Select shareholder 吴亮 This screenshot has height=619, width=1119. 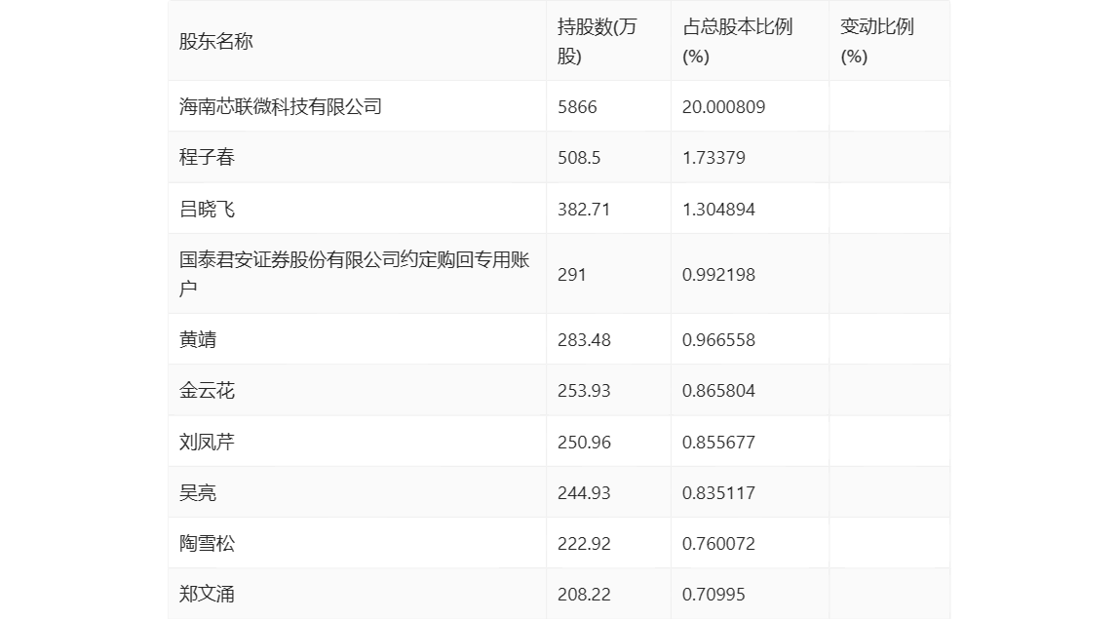(198, 492)
